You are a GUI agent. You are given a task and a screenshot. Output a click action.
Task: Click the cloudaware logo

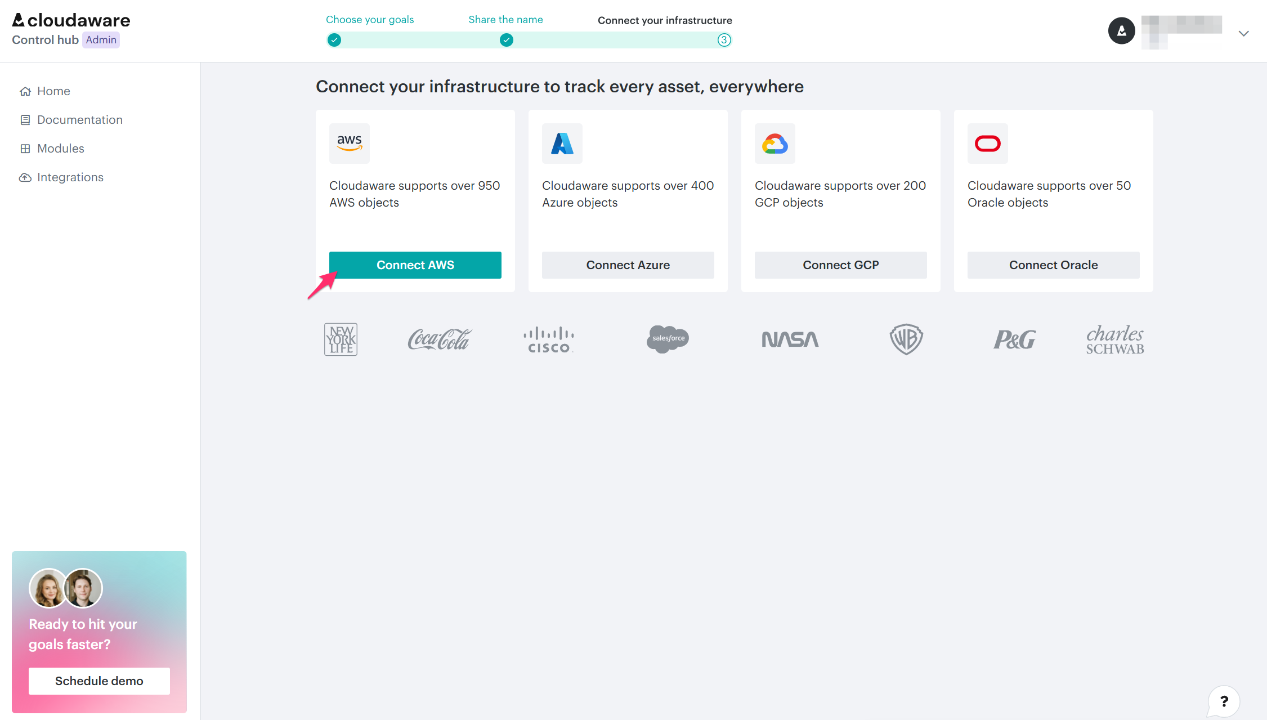click(71, 20)
